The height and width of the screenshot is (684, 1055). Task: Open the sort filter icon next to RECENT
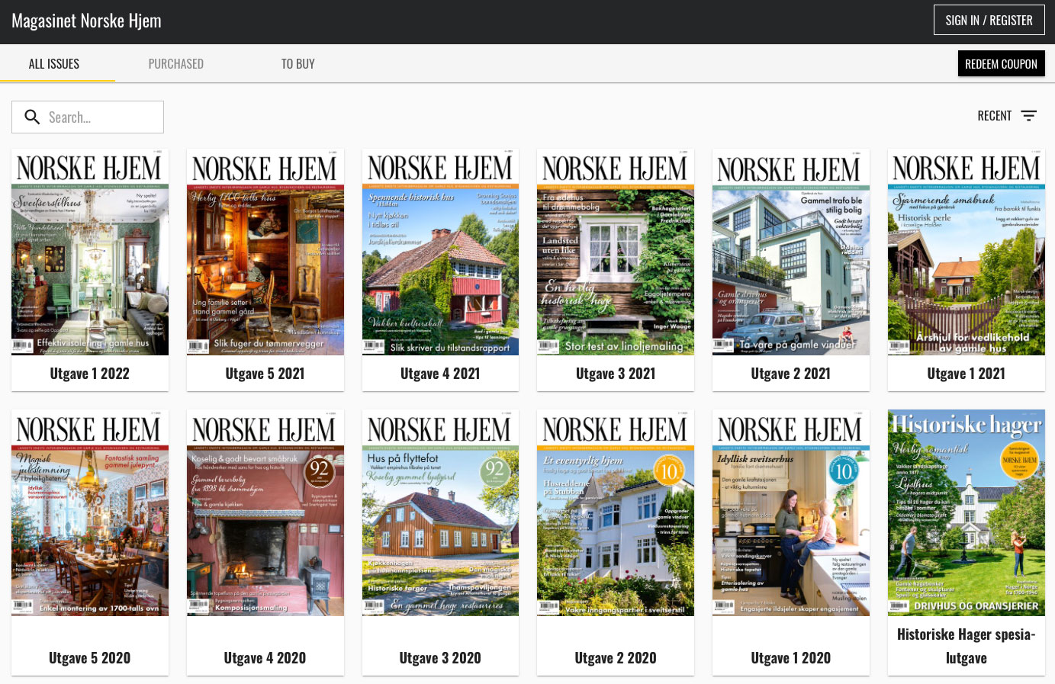pyautogui.click(x=1029, y=116)
